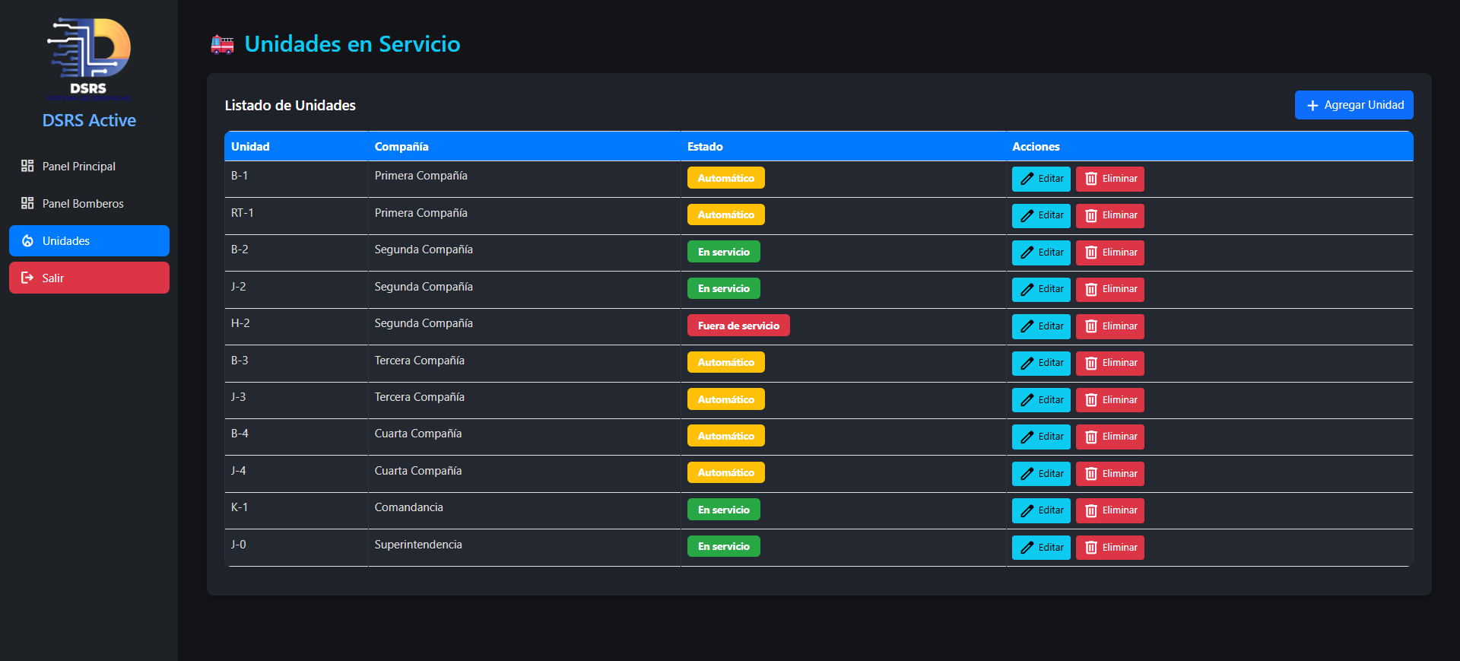Go to Panel Bomberos in sidebar
The image size is (1460, 661).
(x=82, y=203)
